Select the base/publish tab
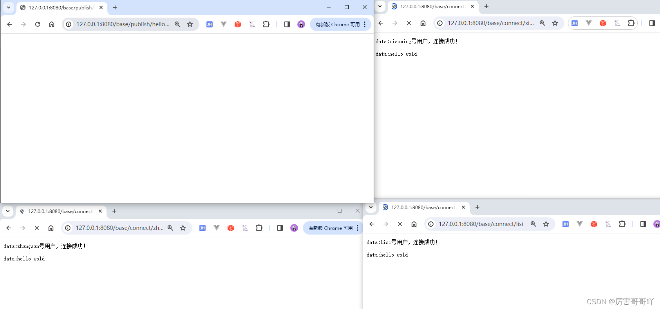 click(x=61, y=7)
